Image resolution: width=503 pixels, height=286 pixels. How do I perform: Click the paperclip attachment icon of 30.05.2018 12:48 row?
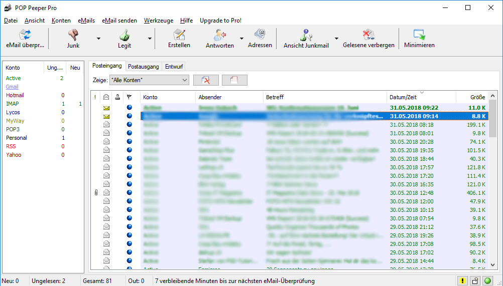pyautogui.click(x=96, y=192)
